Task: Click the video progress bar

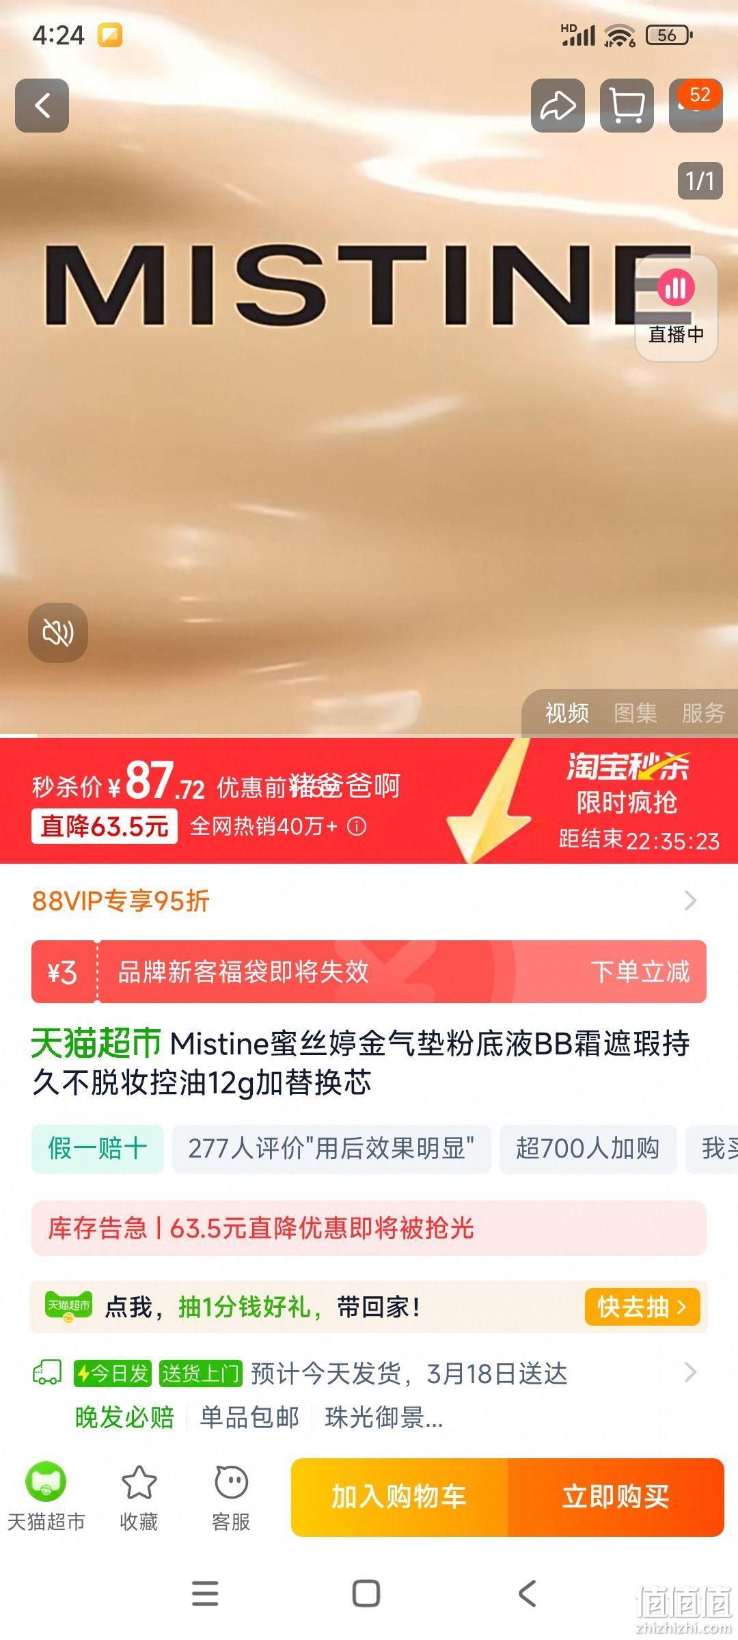Action: [x=369, y=735]
